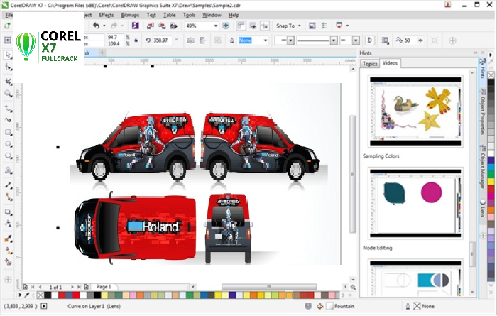Expand color palette flyout arrow at left
This screenshot has width=497, height=316.
click(20, 295)
